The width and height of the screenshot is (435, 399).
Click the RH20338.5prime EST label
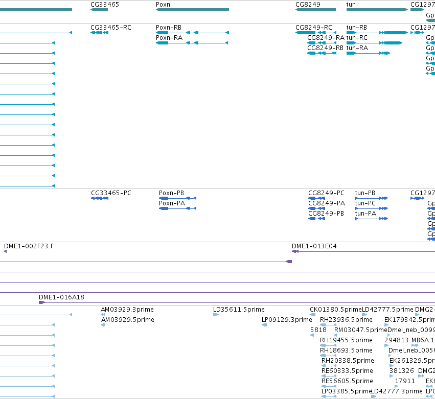pos(348,361)
